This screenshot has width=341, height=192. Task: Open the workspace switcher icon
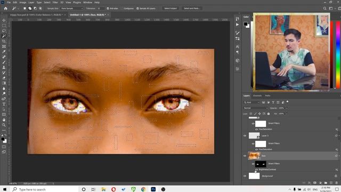coord(331,9)
